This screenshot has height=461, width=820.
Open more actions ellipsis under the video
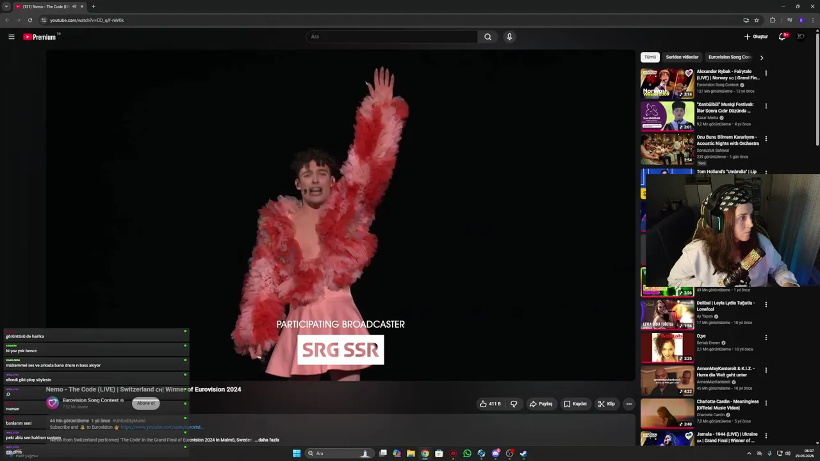coord(629,404)
